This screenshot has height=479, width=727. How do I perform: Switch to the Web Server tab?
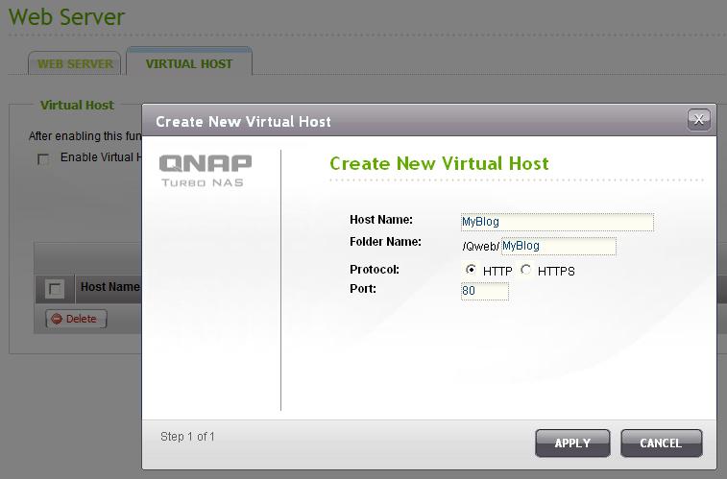point(75,64)
